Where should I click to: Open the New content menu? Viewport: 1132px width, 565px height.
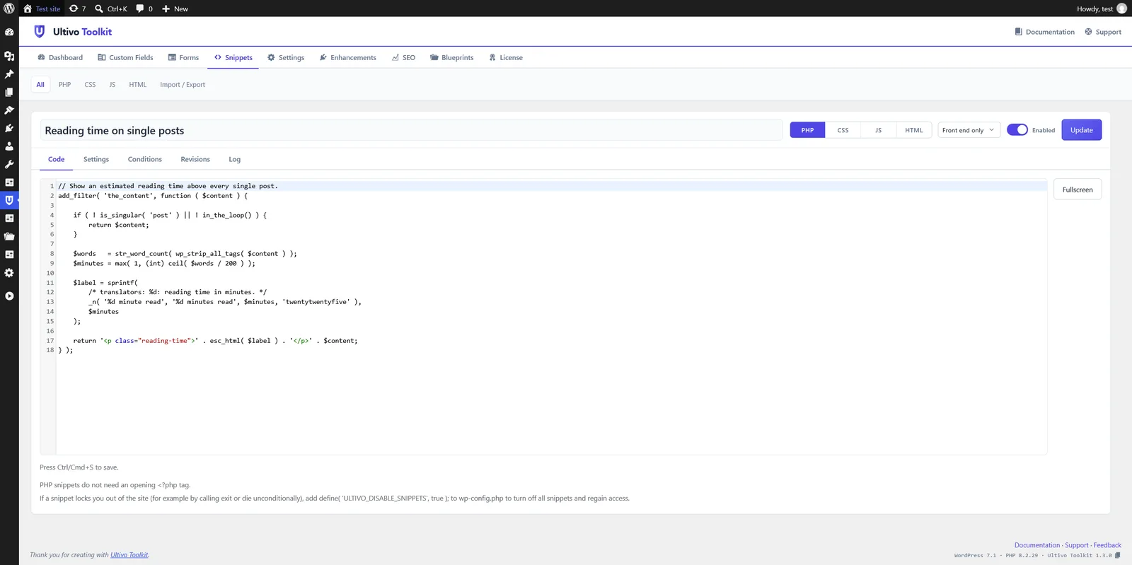(175, 8)
